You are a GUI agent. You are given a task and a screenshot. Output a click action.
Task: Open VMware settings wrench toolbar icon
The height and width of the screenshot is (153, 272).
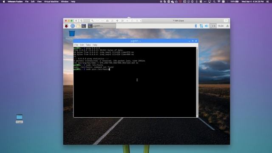(x=93, y=21)
